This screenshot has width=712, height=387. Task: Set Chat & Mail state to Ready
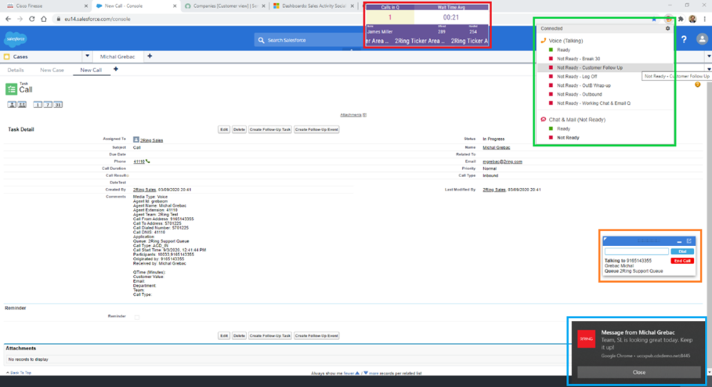tap(563, 129)
